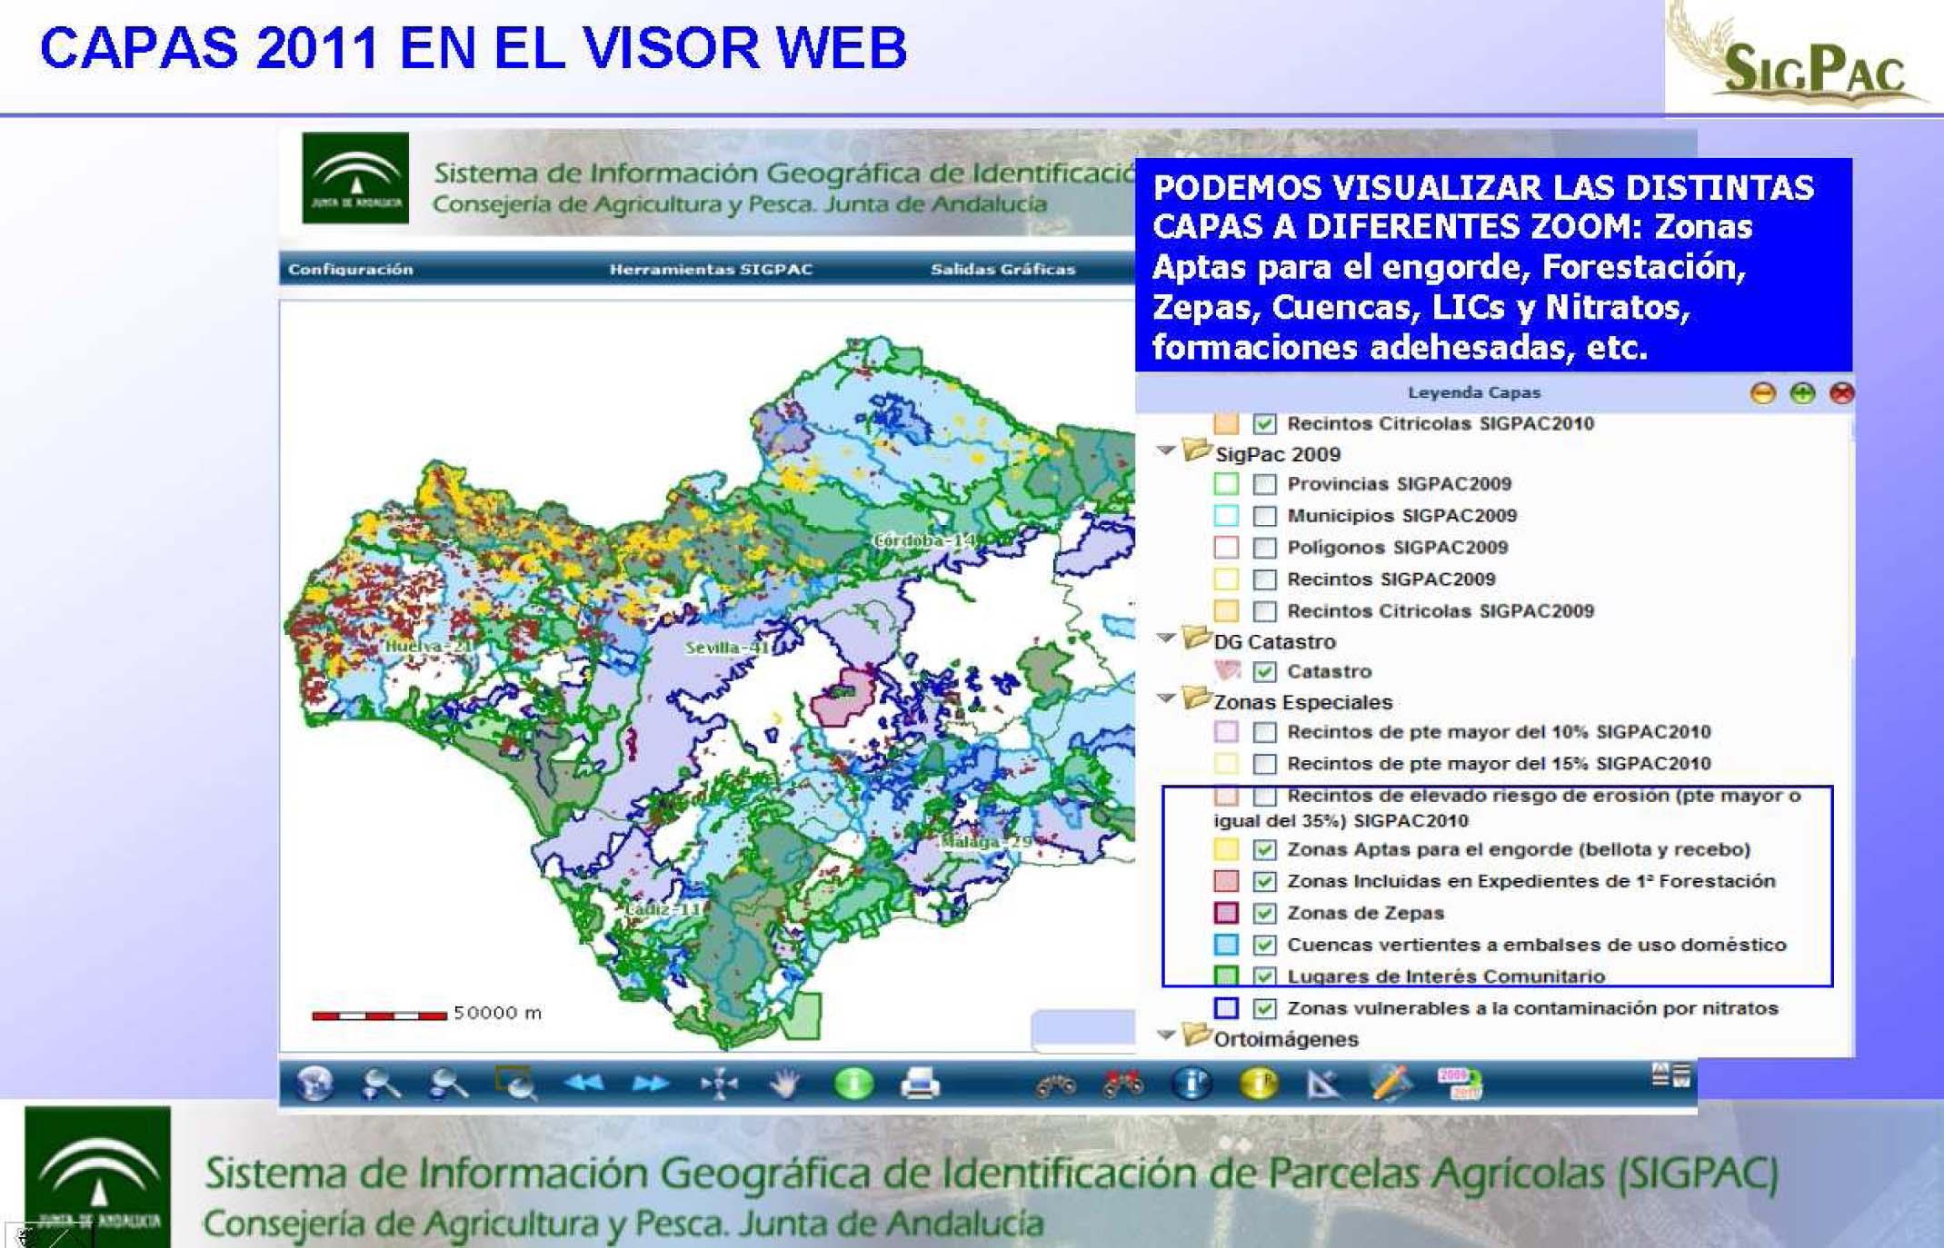
Task: Enable Recintos Citricolas SIGPAC2009 checkbox
Action: coord(1264,611)
